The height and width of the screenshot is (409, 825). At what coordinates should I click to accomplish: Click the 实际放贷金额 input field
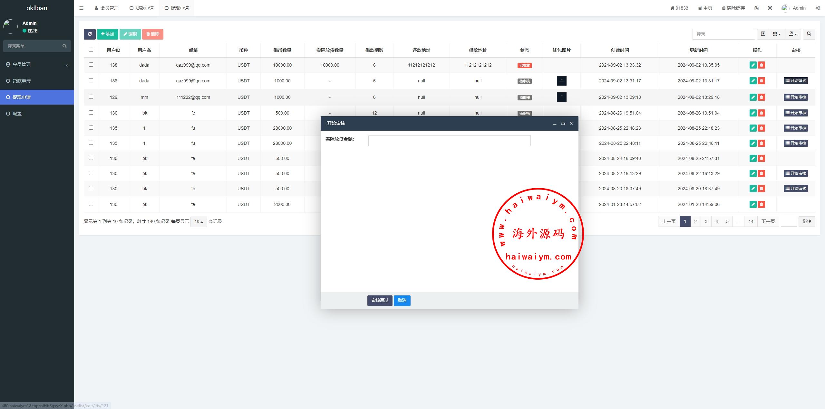click(449, 141)
